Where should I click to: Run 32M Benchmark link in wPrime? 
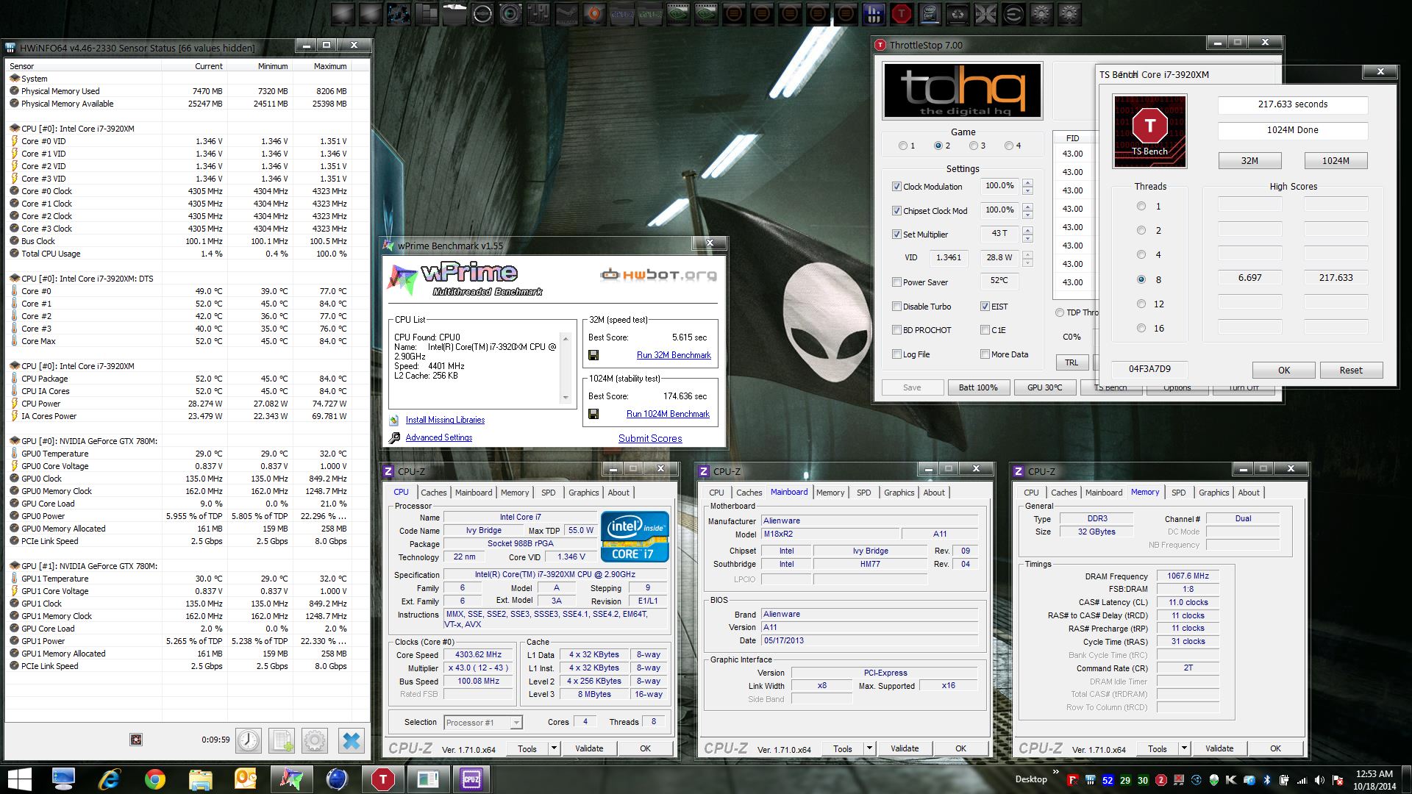click(674, 355)
